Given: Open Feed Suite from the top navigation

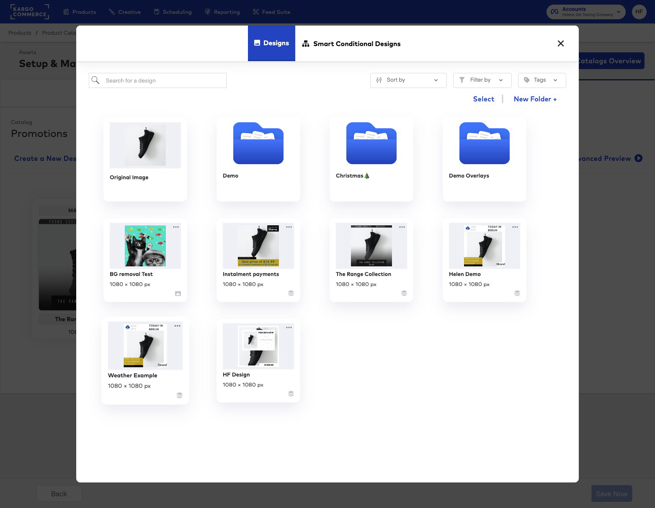Looking at the screenshot, I should click(x=271, y=12).
